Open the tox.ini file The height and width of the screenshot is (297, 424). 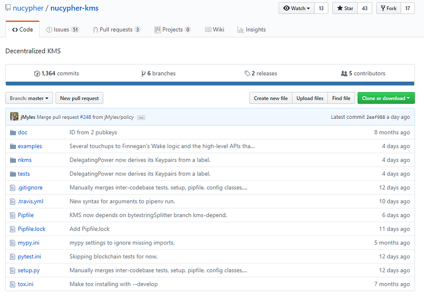pos(25,284)
